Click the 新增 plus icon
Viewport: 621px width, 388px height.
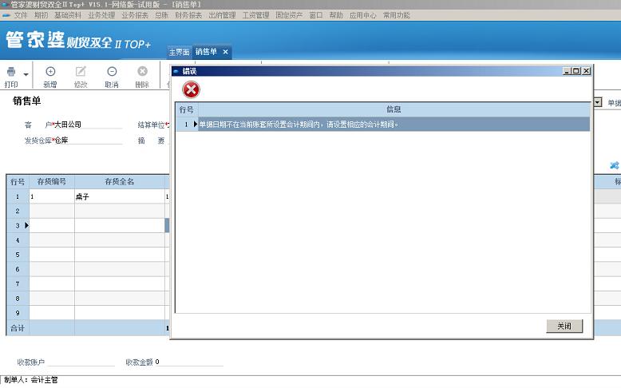(x=50, y=72)
